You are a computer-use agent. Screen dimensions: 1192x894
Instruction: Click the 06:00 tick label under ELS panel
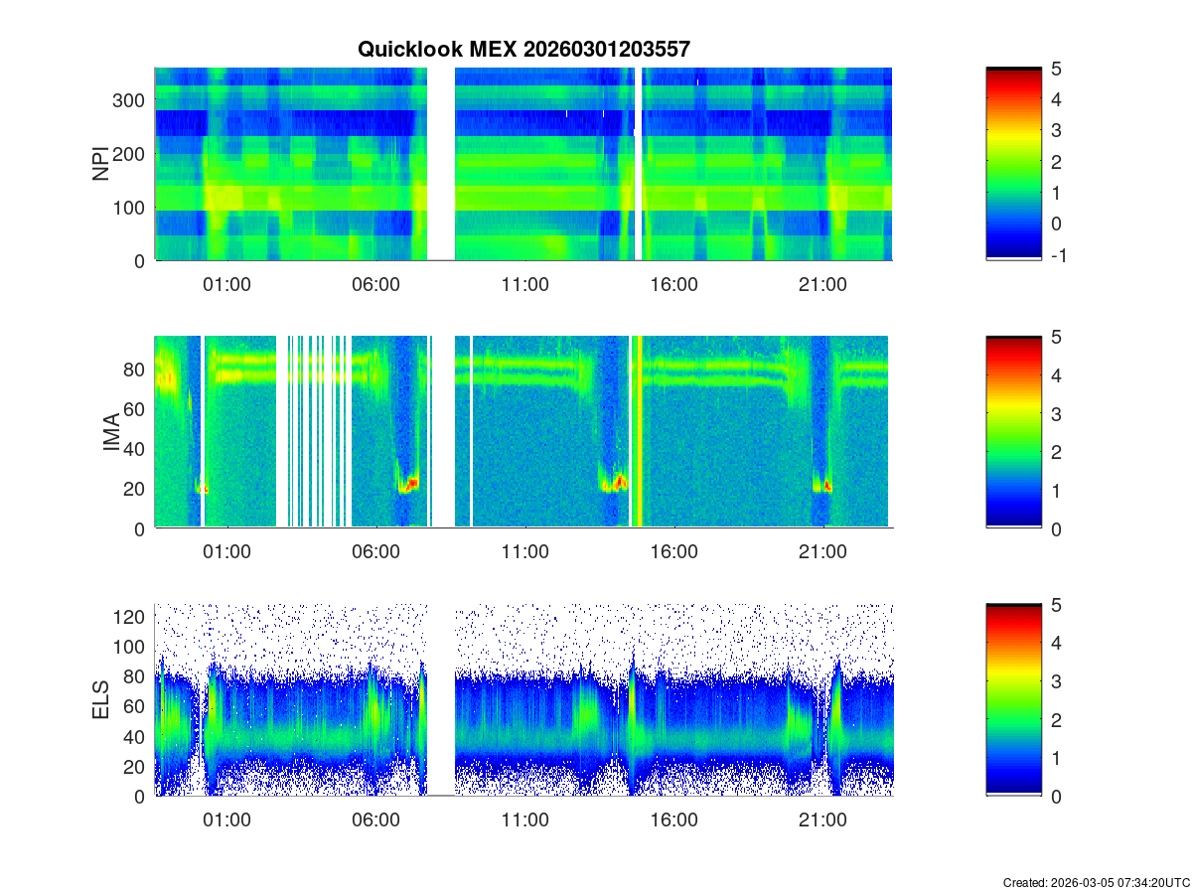(375, 820)
